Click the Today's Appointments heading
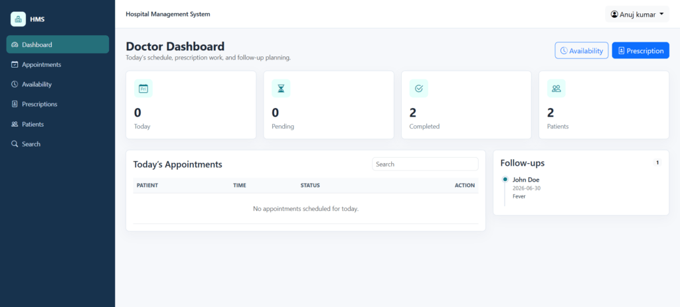 point(178,164)
